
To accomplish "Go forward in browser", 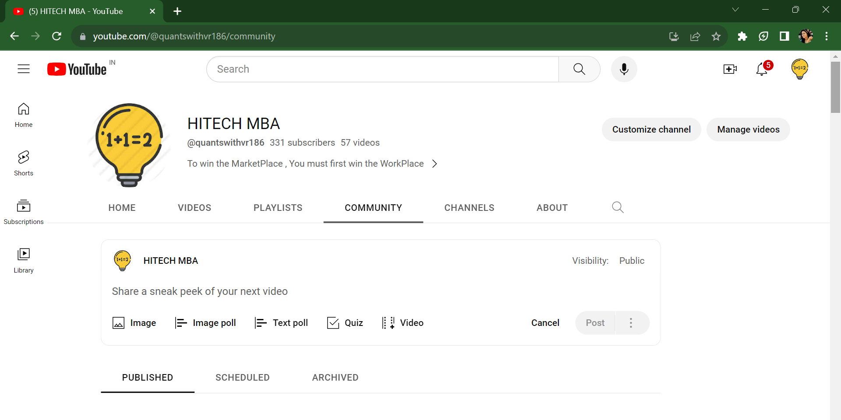I will click(x=35, y=36).
